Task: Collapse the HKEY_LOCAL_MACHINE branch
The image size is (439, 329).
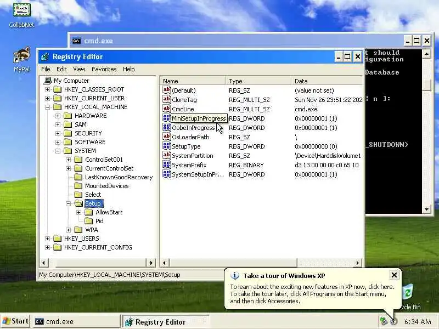Action: coord(47,107)
